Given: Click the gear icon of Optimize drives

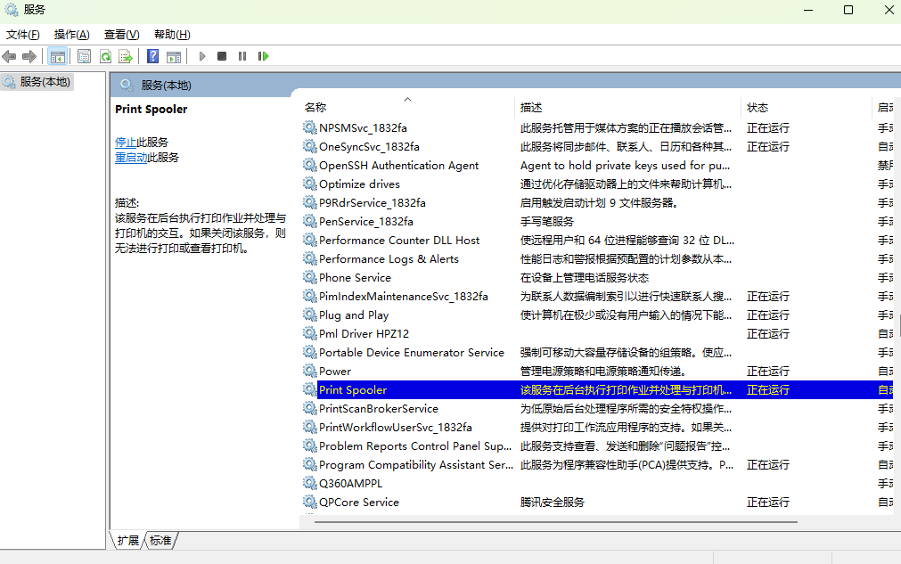Looking at the screenshot, I should (310, 184).
